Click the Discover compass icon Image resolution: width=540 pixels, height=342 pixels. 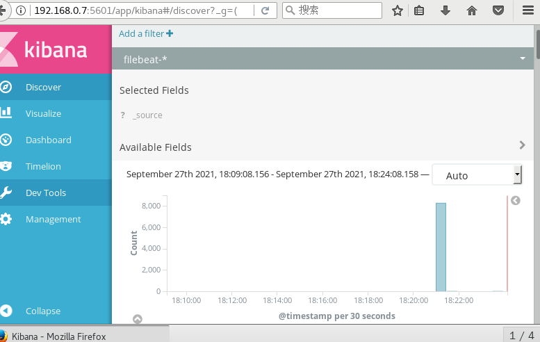click(6, 87)
